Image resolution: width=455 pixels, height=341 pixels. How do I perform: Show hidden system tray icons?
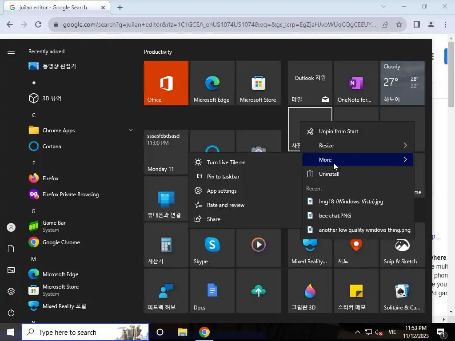358,332
